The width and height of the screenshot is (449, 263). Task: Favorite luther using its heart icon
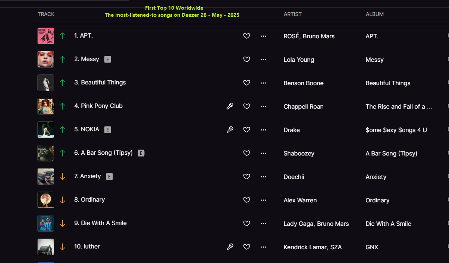click(x=247, y=247)
